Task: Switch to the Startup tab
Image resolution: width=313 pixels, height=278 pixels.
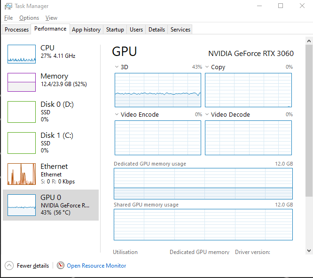Action: click(115, 29)
